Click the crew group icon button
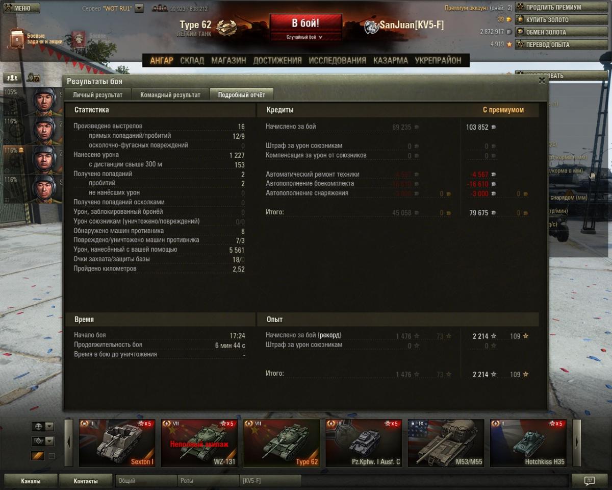 pos(12,78)
